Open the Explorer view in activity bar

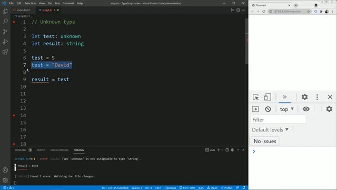pos(5,11)
